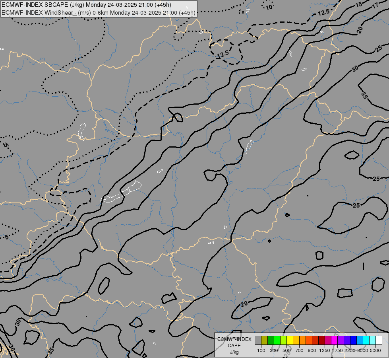Click the pale cyan swatch left of tick 5000
Screen dimensions: 389x358
pos(373,340)
